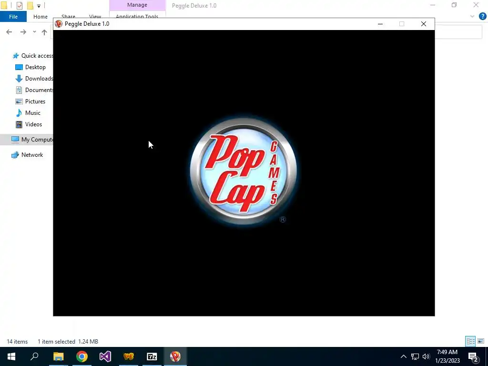Click the new folder quick access icon
Viewport: 488px width, 366px height.
click(30, 6)
